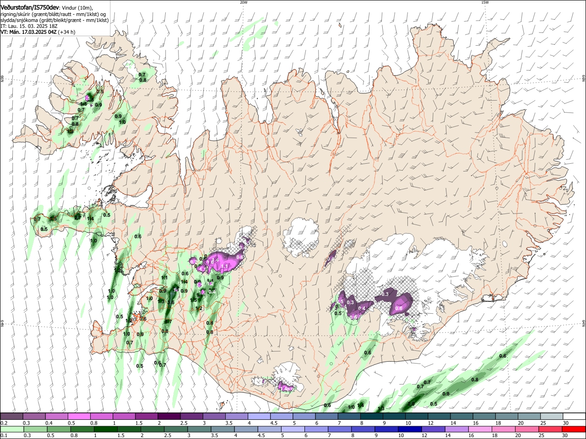Pick the 0.8–1 green swatch, lower legend row

(x=81, y=429)
